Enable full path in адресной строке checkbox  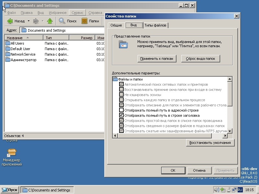point(121,110)
